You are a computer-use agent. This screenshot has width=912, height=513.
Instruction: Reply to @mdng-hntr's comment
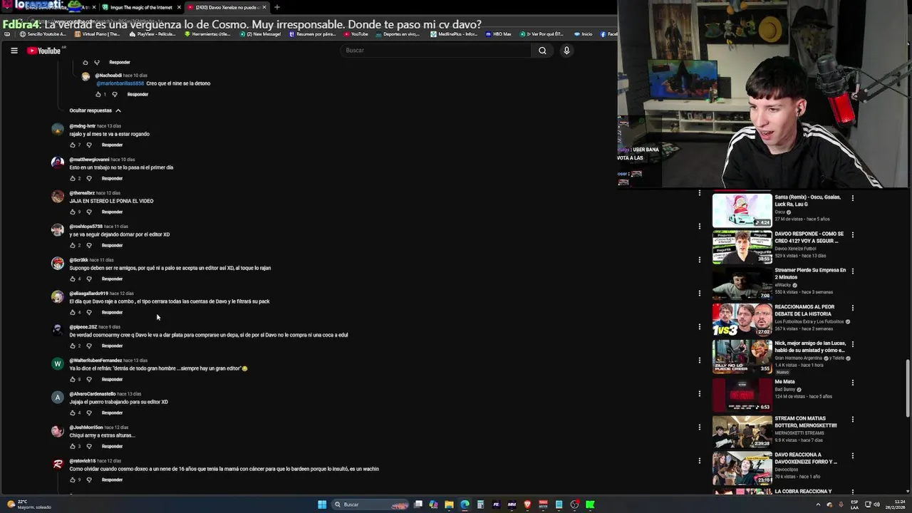[x=112, y=145]
